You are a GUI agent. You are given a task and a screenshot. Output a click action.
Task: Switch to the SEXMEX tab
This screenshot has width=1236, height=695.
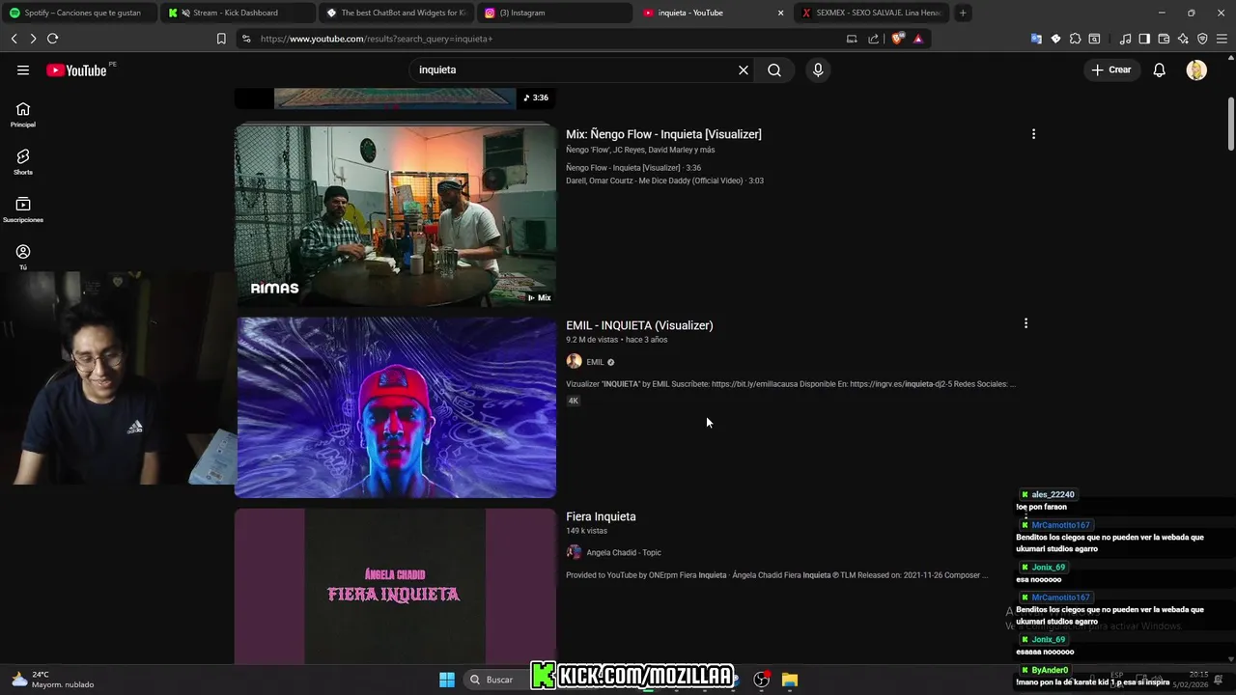click(x=871, y=13)
